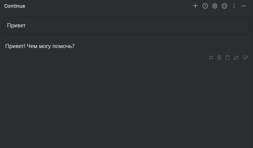Open Continue settings gear
The image size is (253, 148).
point(215,6)
